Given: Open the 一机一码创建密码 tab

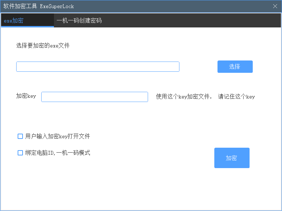Looking at the screenshot, I should pos(79,20).
